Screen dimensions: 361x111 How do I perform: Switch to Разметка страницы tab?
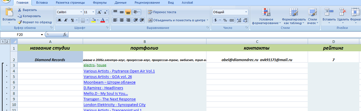click(x=70, y=3)
